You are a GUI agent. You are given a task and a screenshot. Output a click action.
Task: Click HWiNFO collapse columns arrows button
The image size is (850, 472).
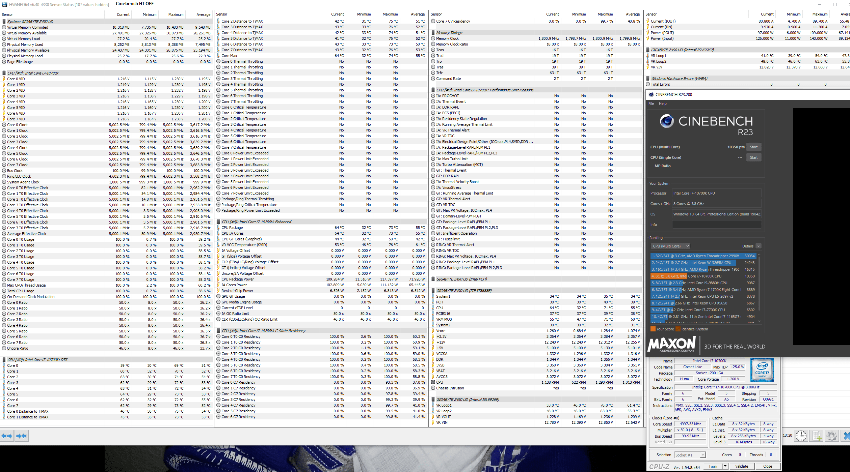[x=21, y=436]
